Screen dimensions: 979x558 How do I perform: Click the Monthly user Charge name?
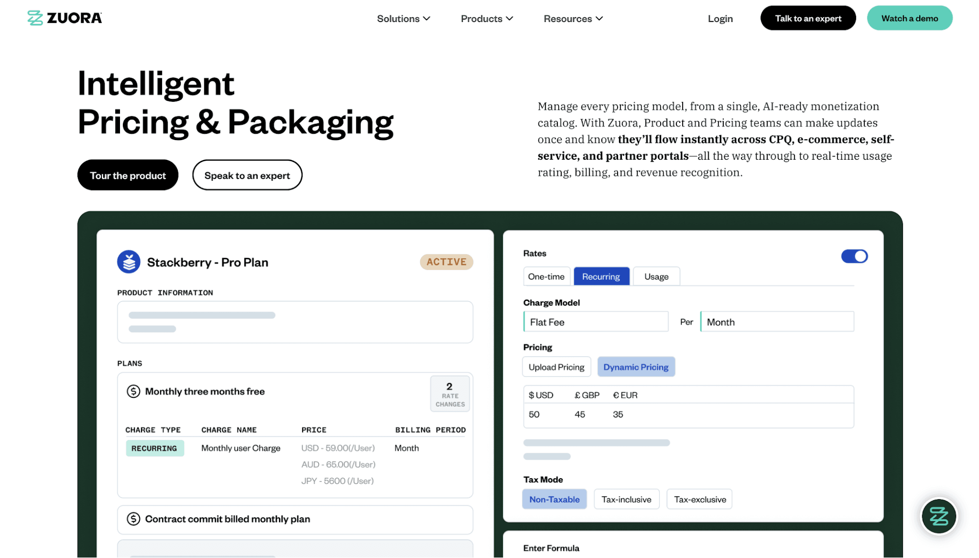241,448
